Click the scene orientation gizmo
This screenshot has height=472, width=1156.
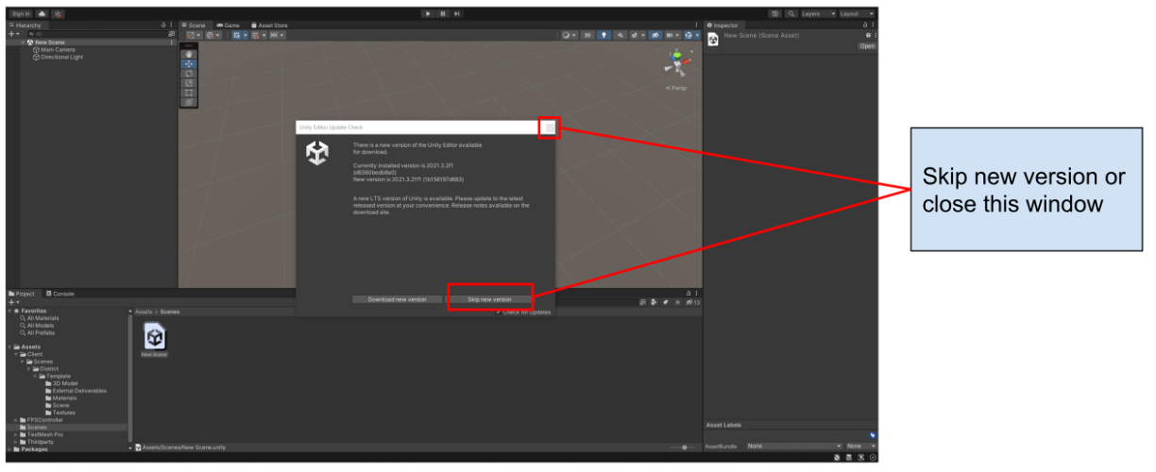click(676, 64)
